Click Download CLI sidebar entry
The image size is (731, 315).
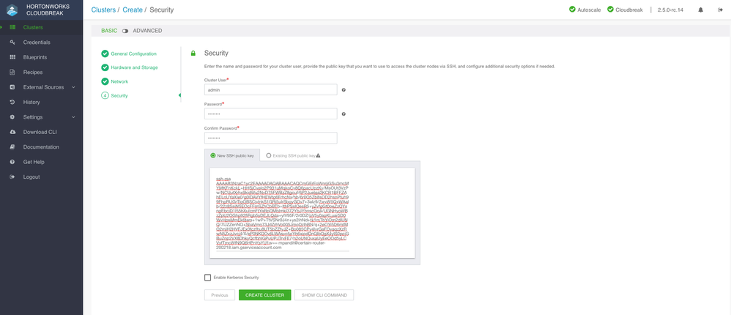pyautogui.click(x=42, y=132)
